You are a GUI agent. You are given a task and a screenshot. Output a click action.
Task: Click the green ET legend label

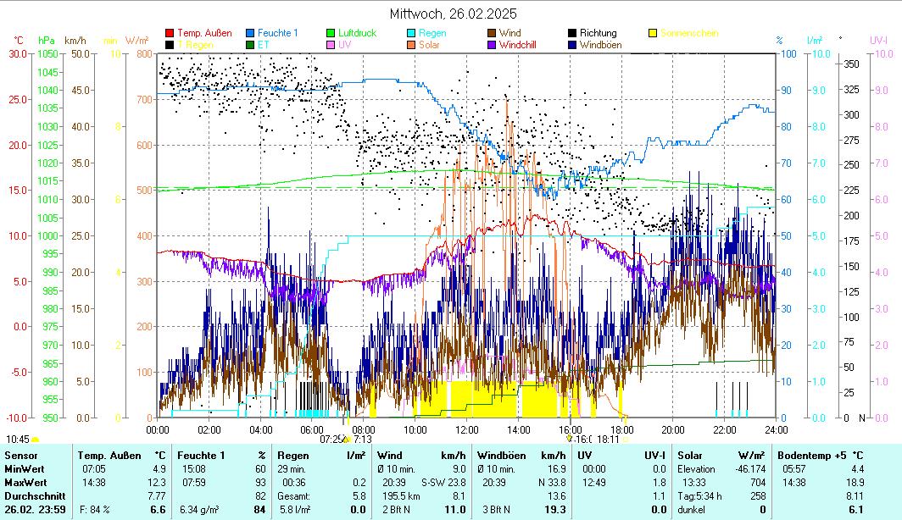tap(263, 44)
